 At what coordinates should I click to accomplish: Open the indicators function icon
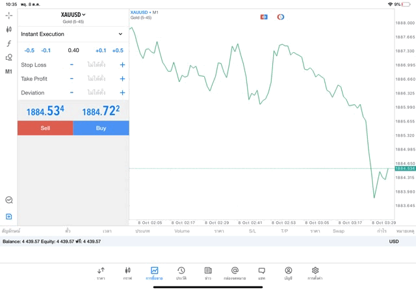[8, 44]
